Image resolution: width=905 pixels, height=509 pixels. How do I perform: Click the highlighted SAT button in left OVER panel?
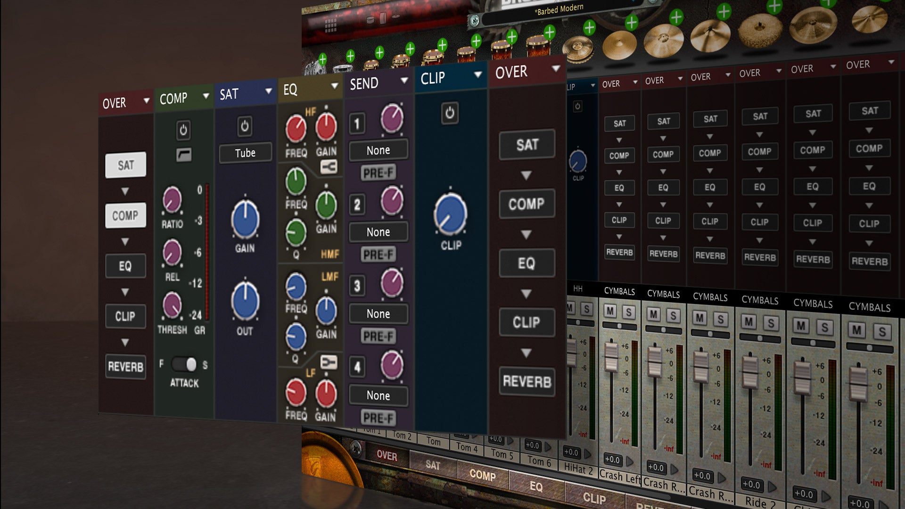pyautogui.click(x=125, y=165)
